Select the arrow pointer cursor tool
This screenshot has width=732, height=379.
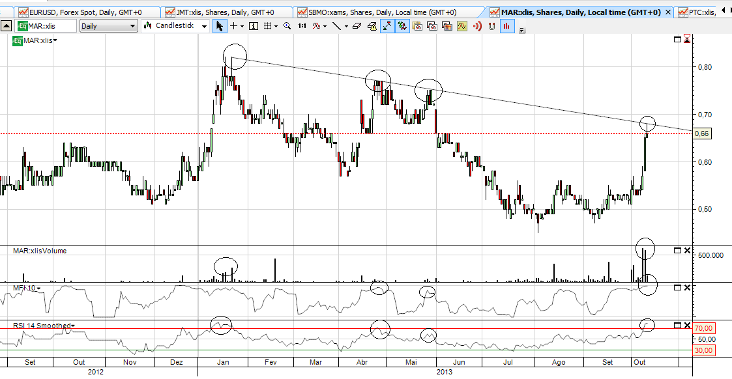coord(219,25)
